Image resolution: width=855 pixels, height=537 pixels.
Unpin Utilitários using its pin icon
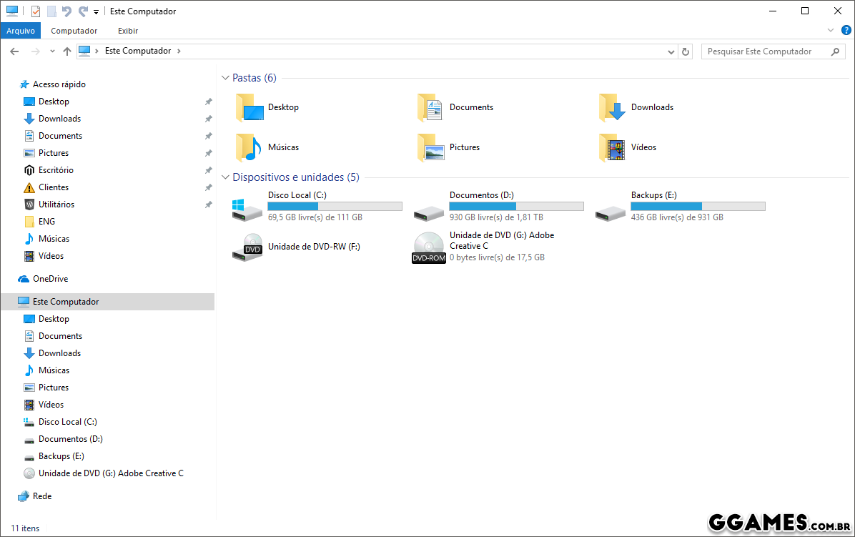(x=208, y=205)
